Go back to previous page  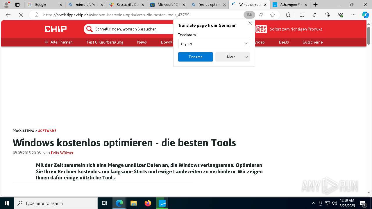coord(8,15)
